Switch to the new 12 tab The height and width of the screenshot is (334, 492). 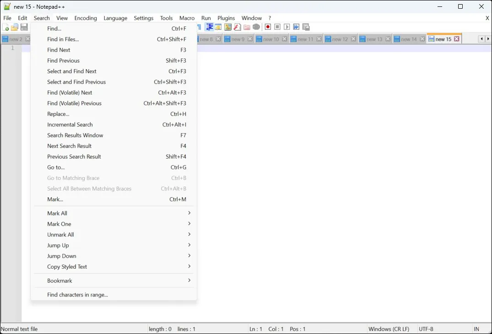(339, 39)
